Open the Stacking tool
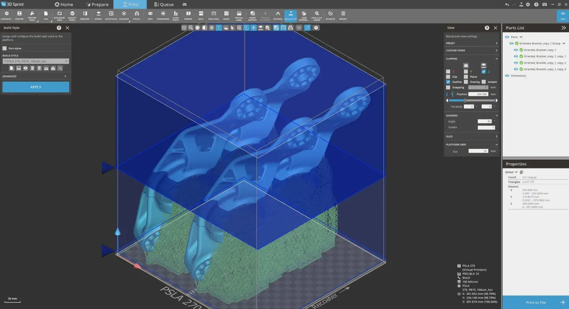Image resolution: width=569 pixels, height=309 pixels. point(124,15)
